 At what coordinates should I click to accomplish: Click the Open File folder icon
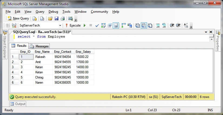click(x=50, y=18)
